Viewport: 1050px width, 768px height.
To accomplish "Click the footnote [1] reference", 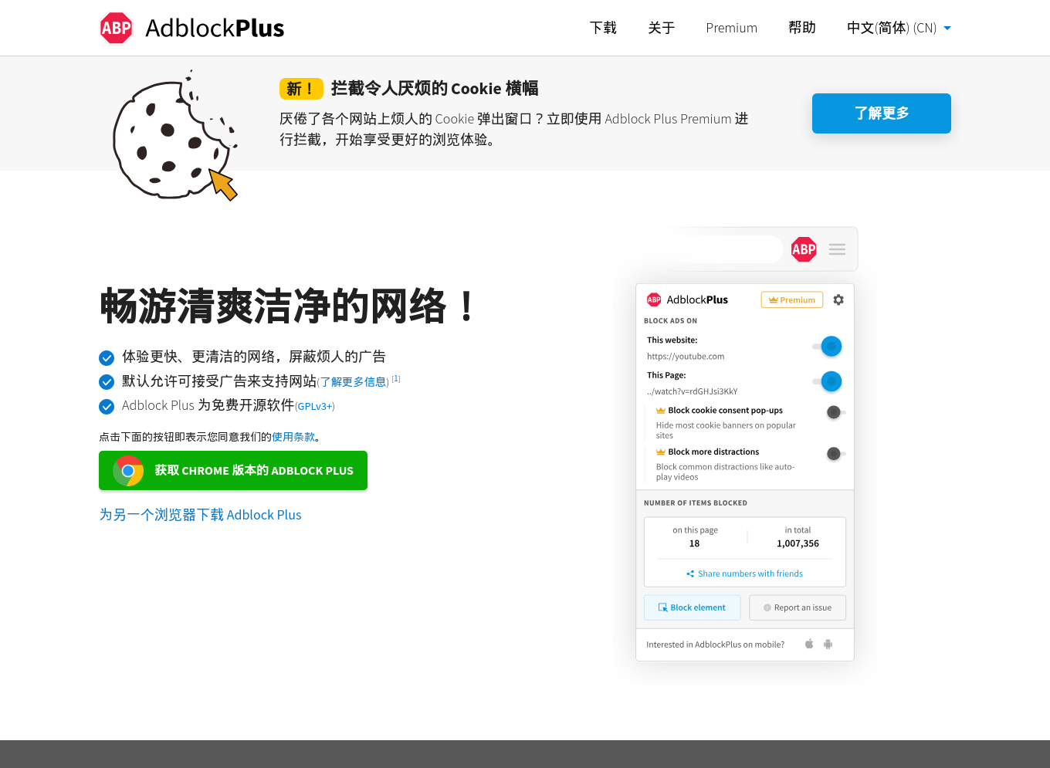I will tap(396, 379).
